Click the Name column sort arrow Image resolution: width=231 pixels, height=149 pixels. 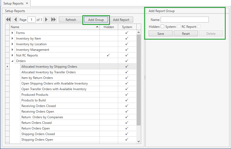click(97, 27)
